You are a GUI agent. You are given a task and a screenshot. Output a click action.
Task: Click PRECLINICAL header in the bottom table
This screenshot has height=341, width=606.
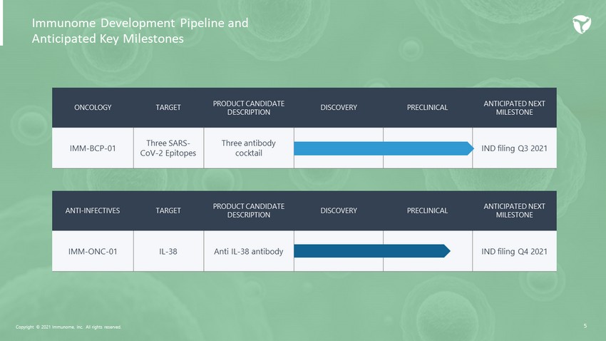coord(427,210)
